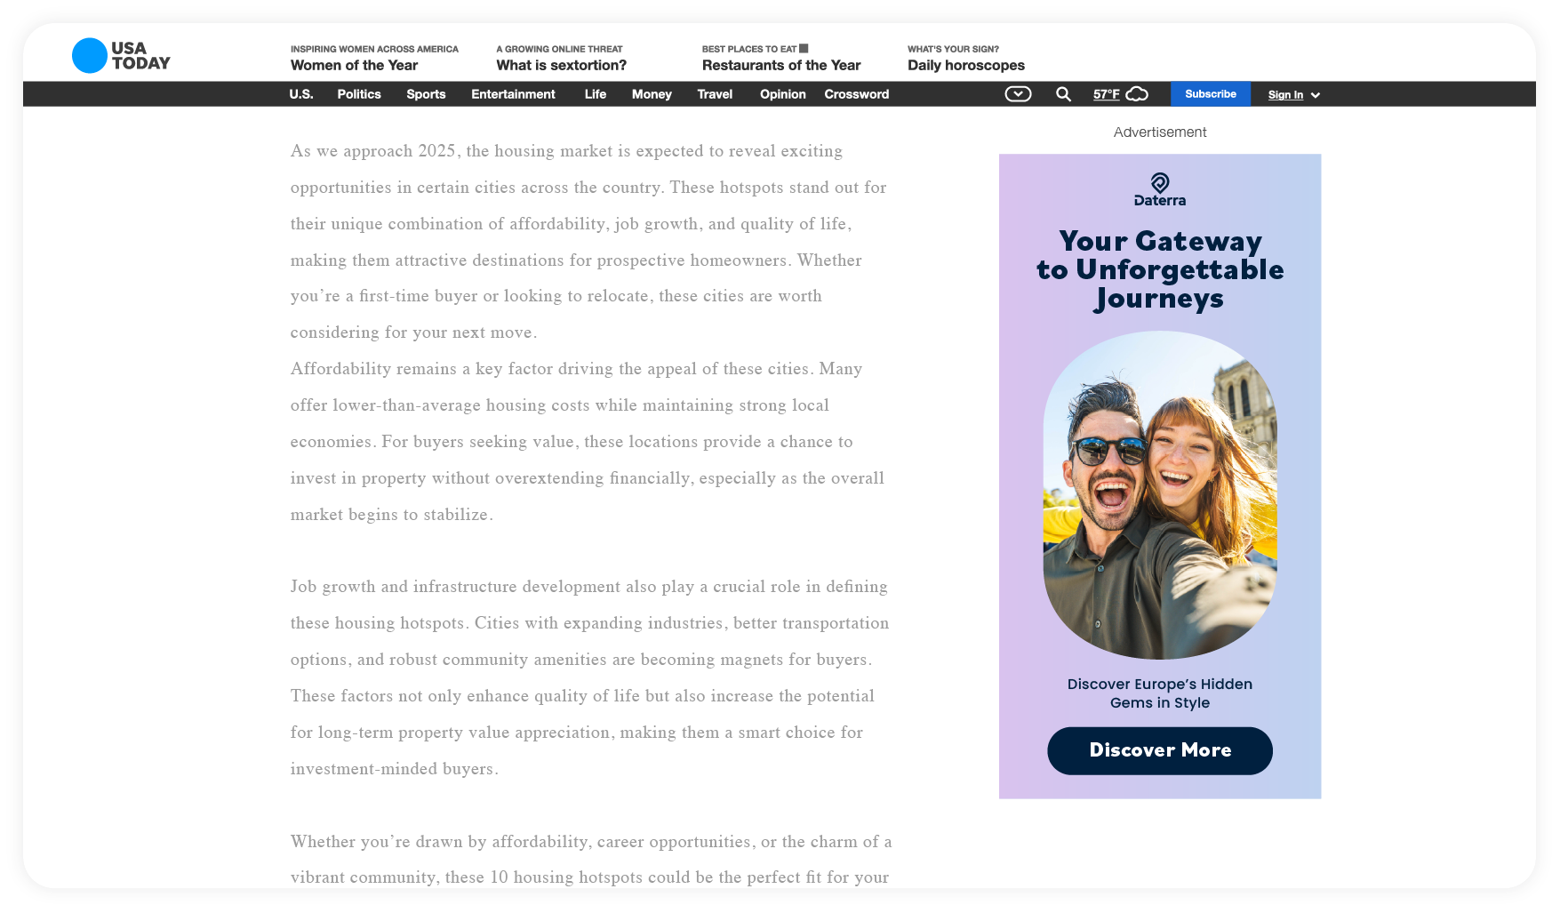
Task: Expand the Sign In chevron arrow
Action: (1316, 95)
